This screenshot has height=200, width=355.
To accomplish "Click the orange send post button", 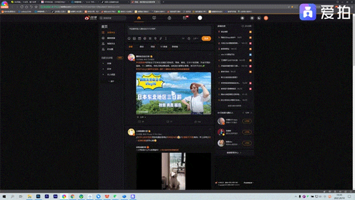I will tap(206, 38).
